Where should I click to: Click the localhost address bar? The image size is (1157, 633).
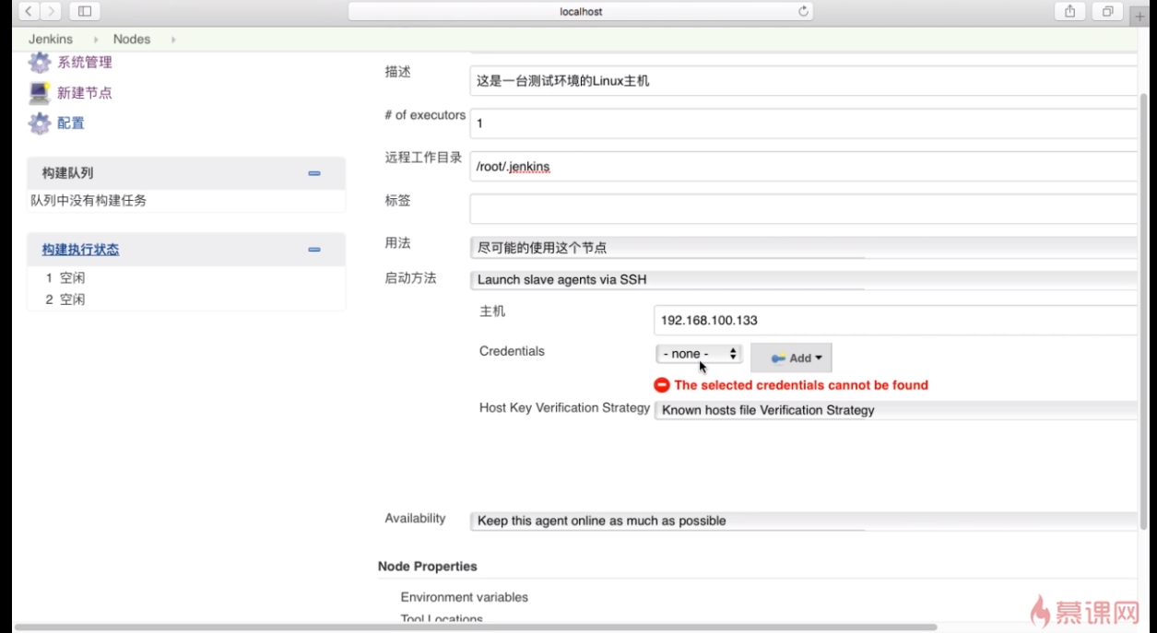click(581, 11)
